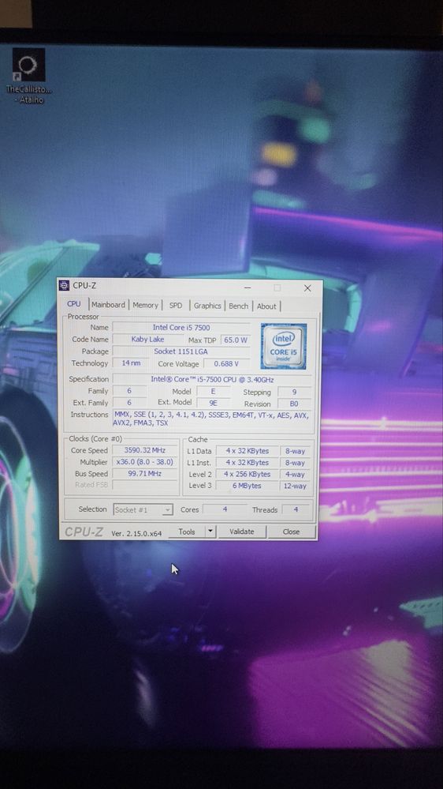
Task: Click the Stepping value 9
Action: click(294, 392)
